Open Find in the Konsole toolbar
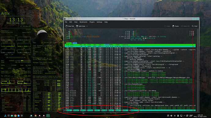The width and height of the screenshot is (211, 118). click(x=194, y=26)
